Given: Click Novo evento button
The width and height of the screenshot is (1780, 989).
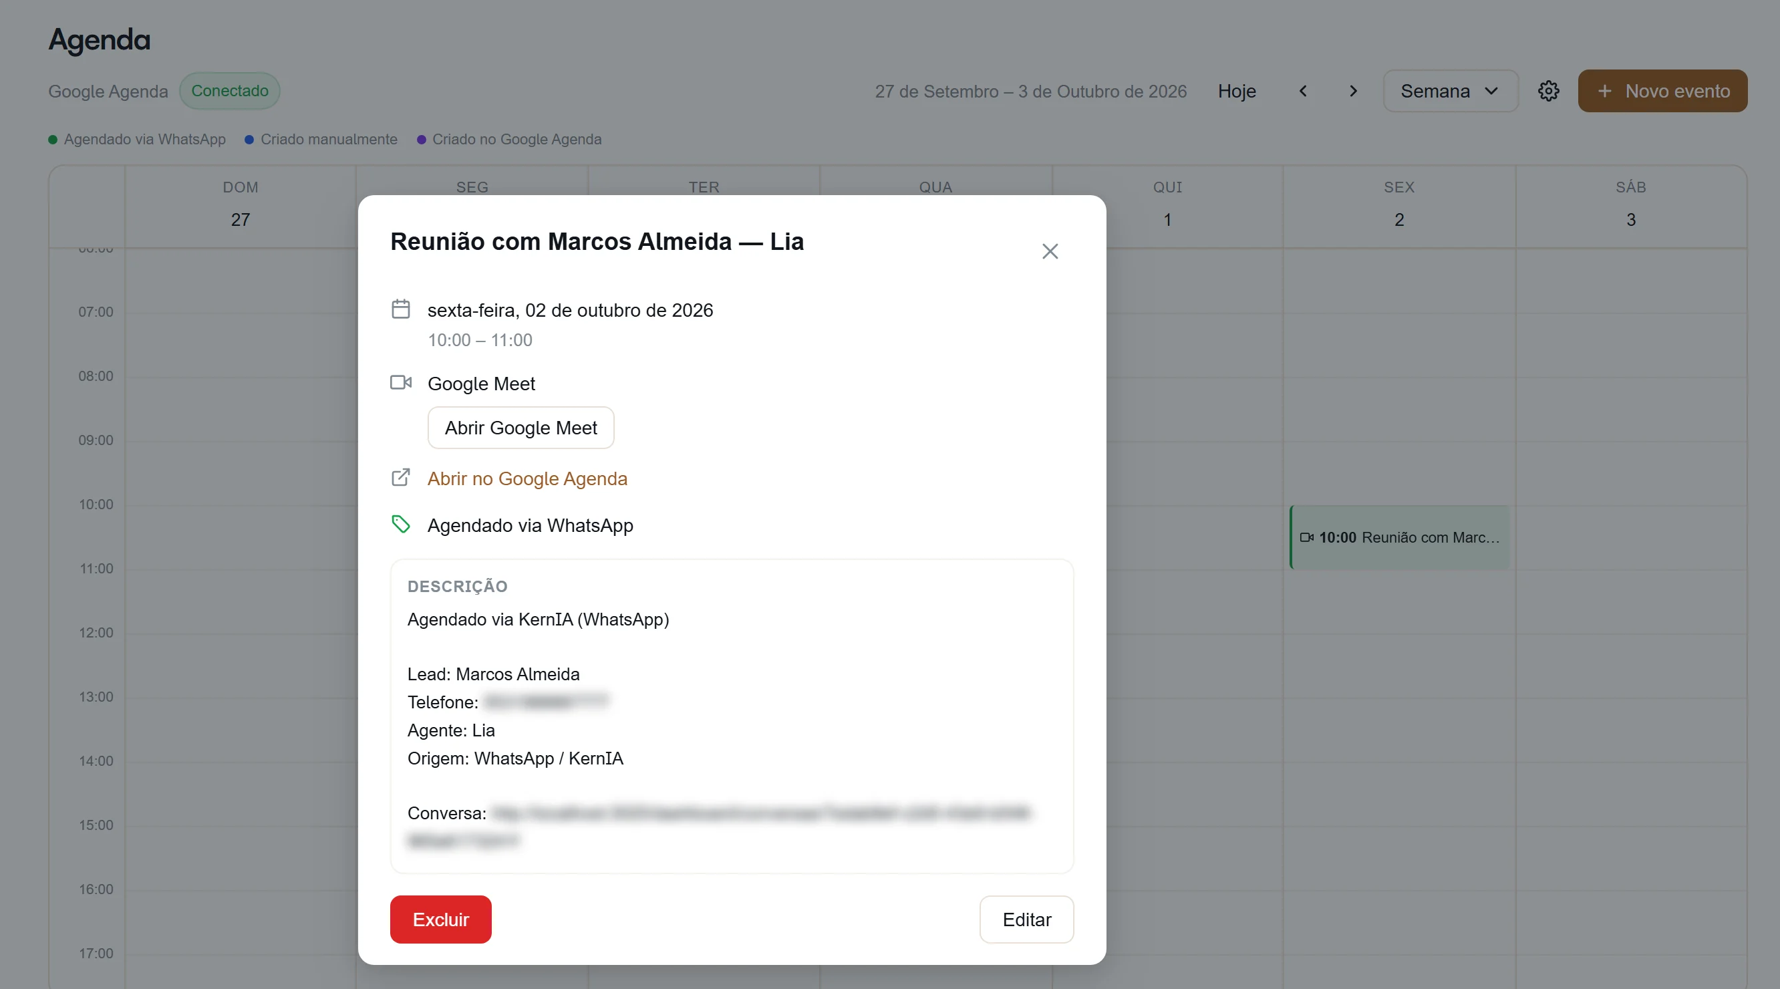Looking at the screenshot, I should pos(1662,90).
